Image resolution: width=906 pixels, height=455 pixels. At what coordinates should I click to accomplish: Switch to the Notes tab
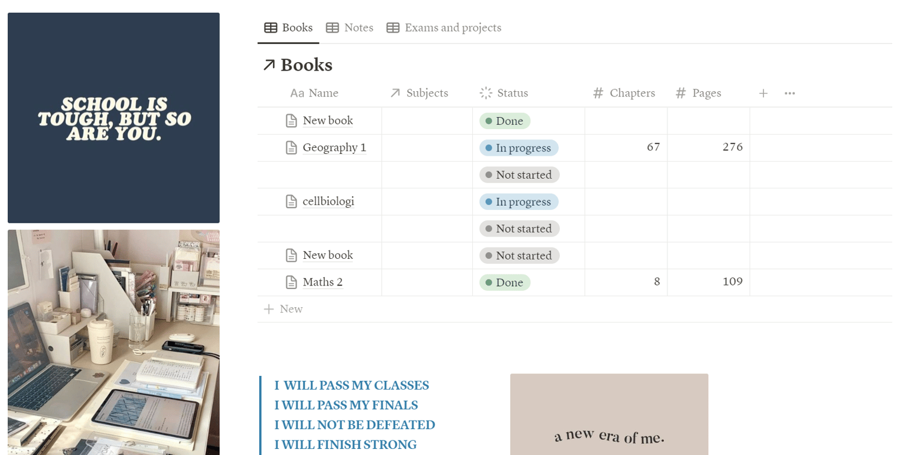358,28
